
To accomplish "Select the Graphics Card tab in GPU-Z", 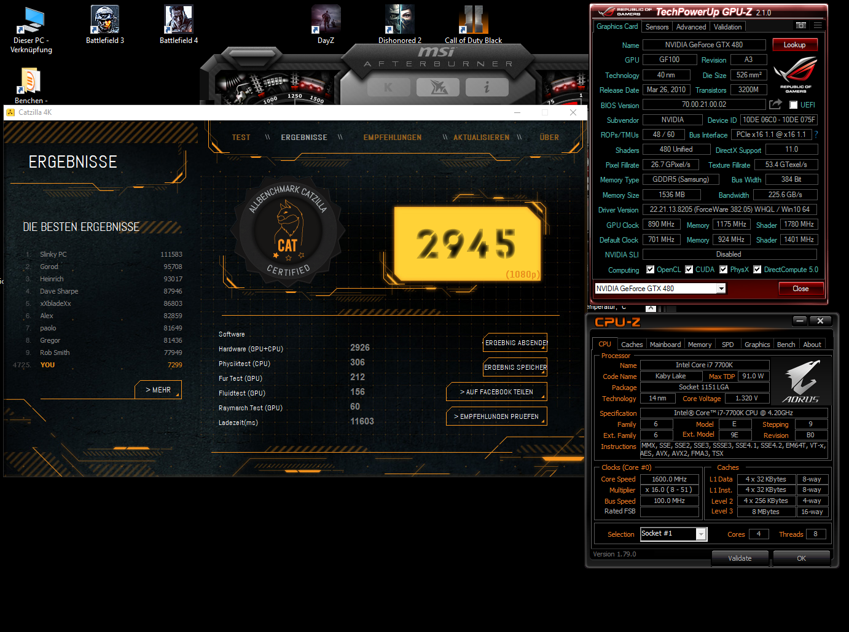I will pyautogui.click(x=617, y=26).
